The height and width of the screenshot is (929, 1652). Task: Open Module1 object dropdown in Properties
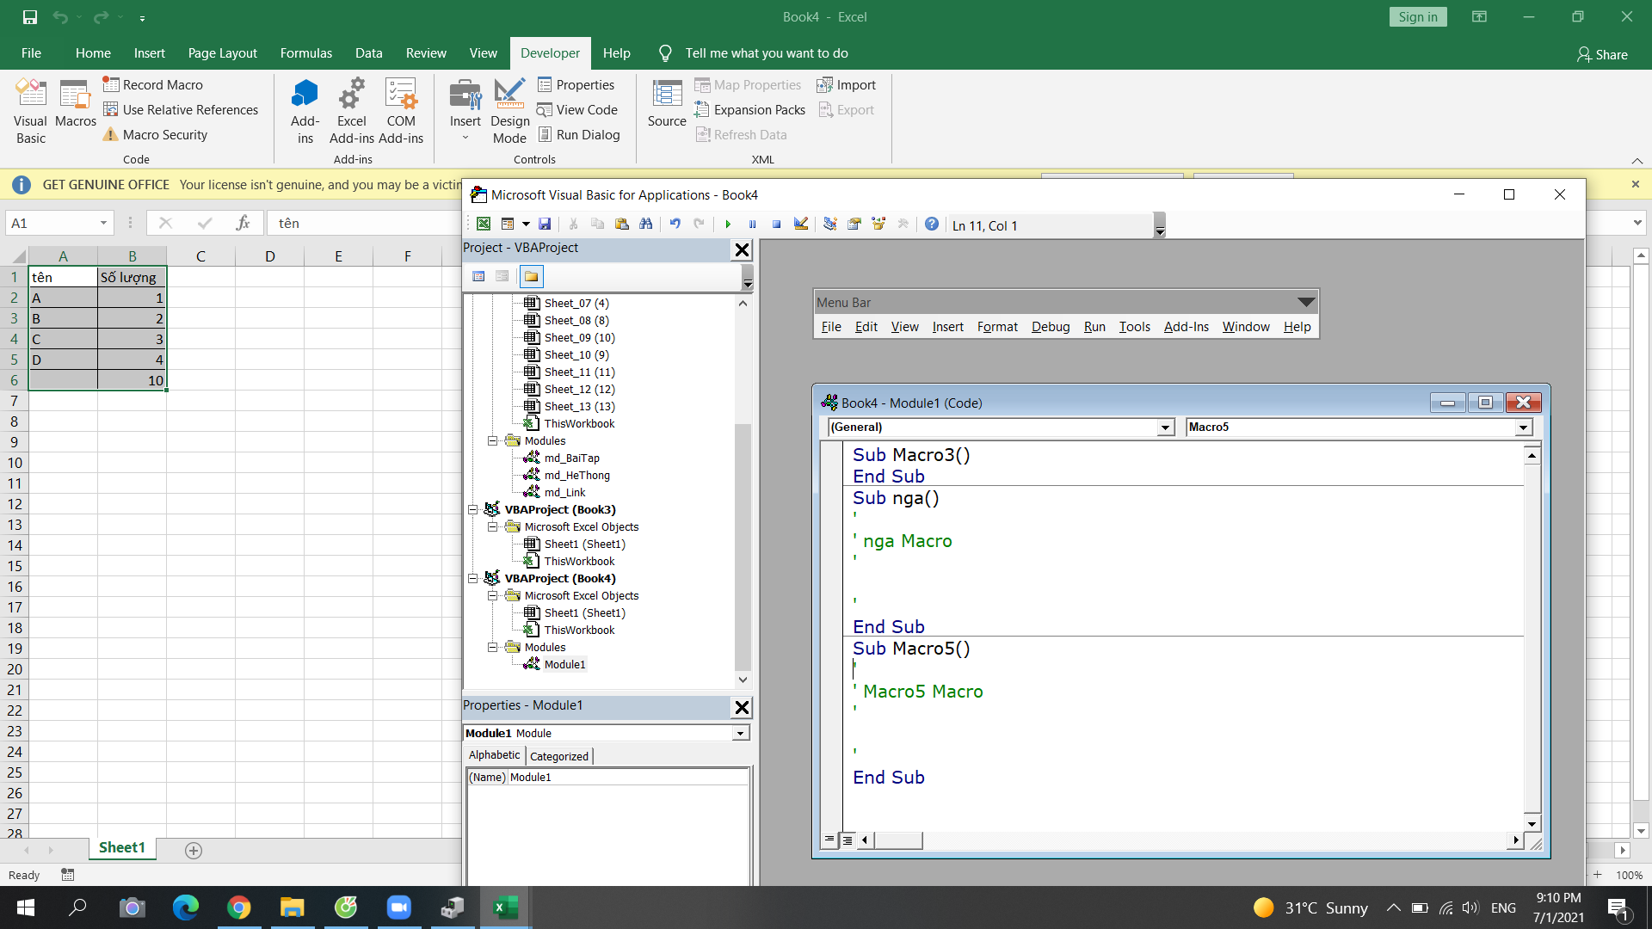click(x=740, y=734)
